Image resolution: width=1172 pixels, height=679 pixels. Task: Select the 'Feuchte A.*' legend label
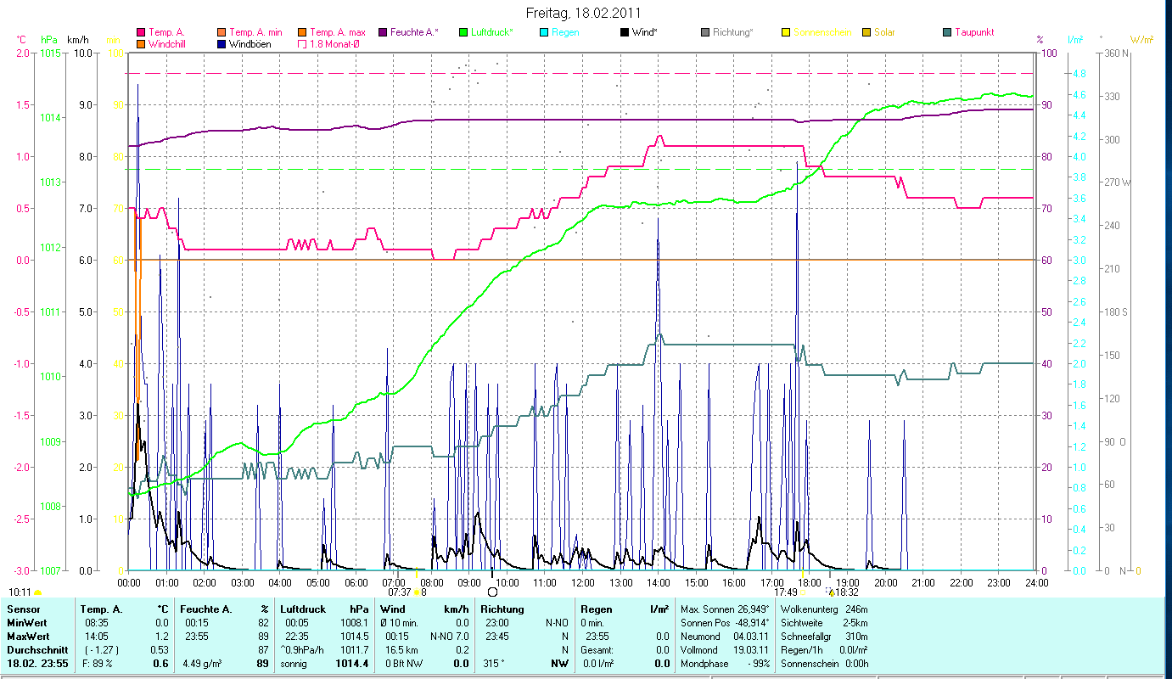coord(414,32)
